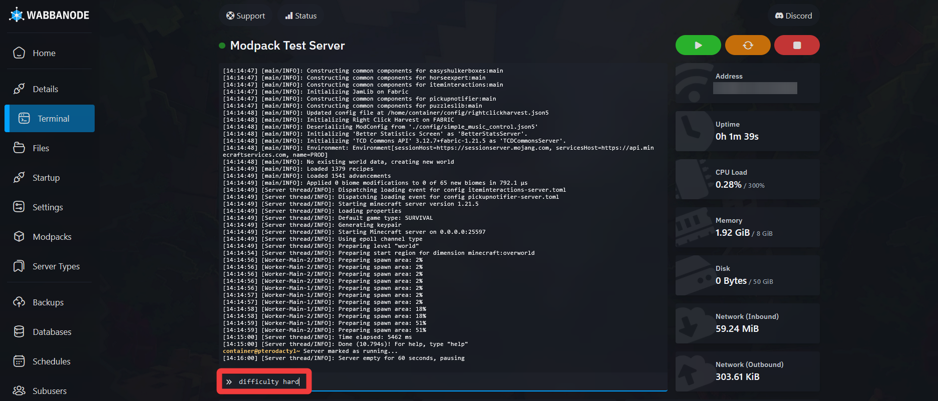Open Subusers section
938x401 pixels.
[50, 391]
